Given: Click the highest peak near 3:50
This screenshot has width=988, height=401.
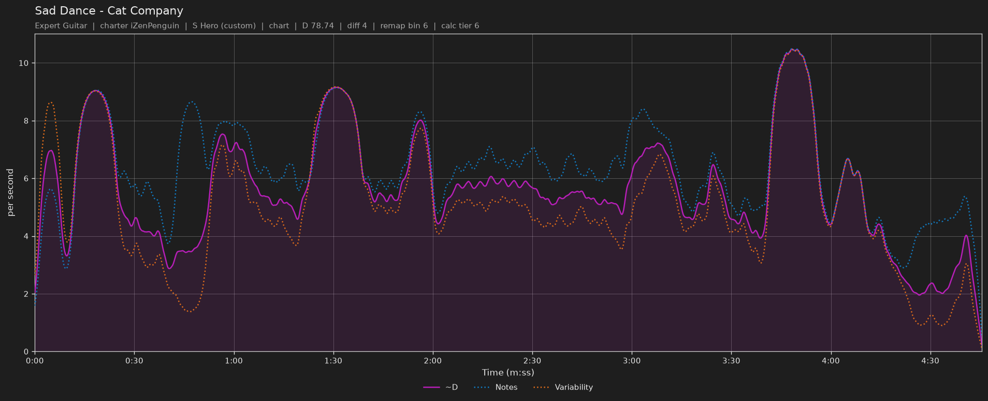Looking at the screenshot, I should [794, 50].
